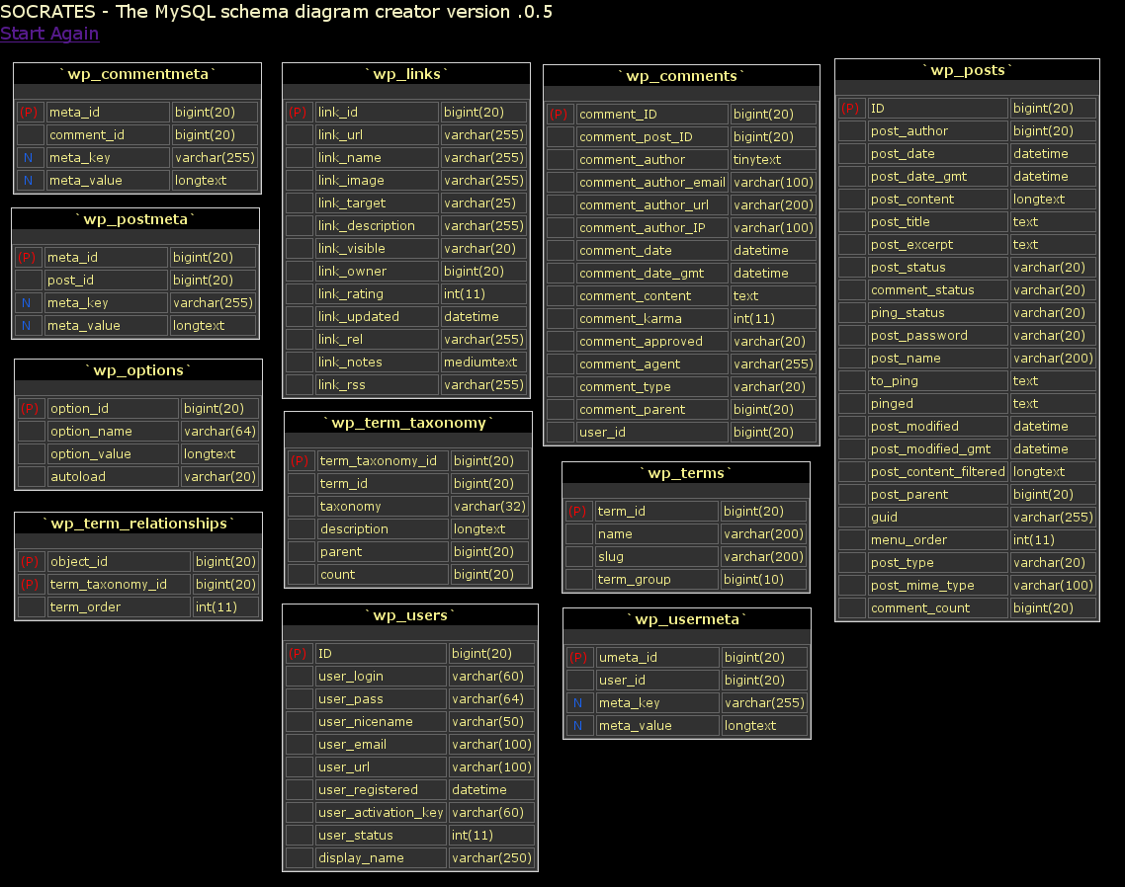Click varchar(64) type of option_name
1125x887 pixels.
click(x=219, y=431)
